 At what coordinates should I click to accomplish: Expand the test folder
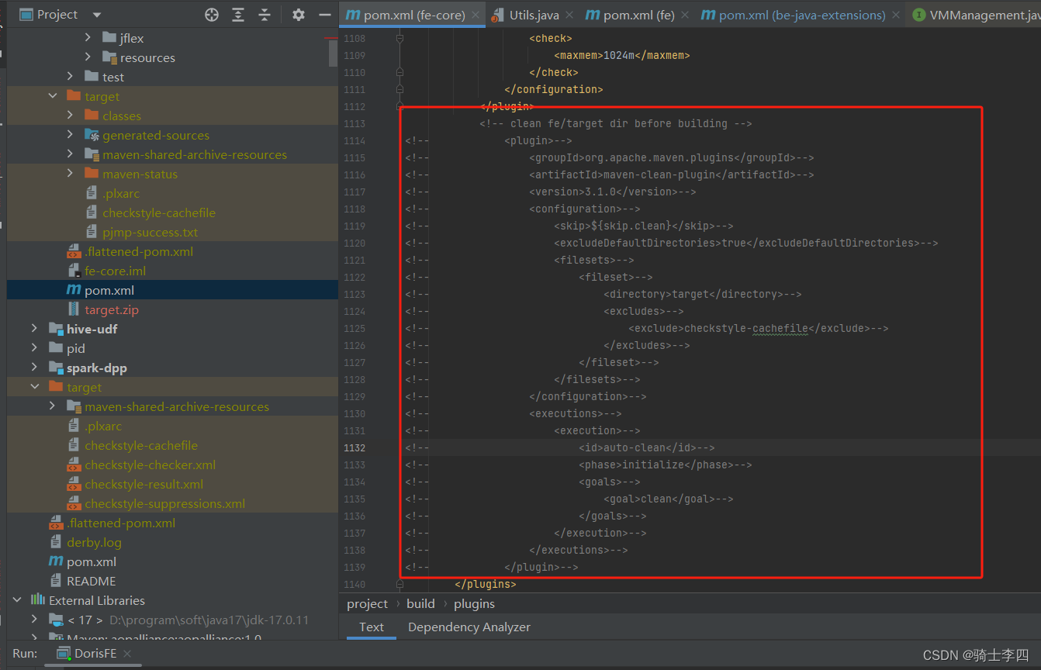[70, 77]
